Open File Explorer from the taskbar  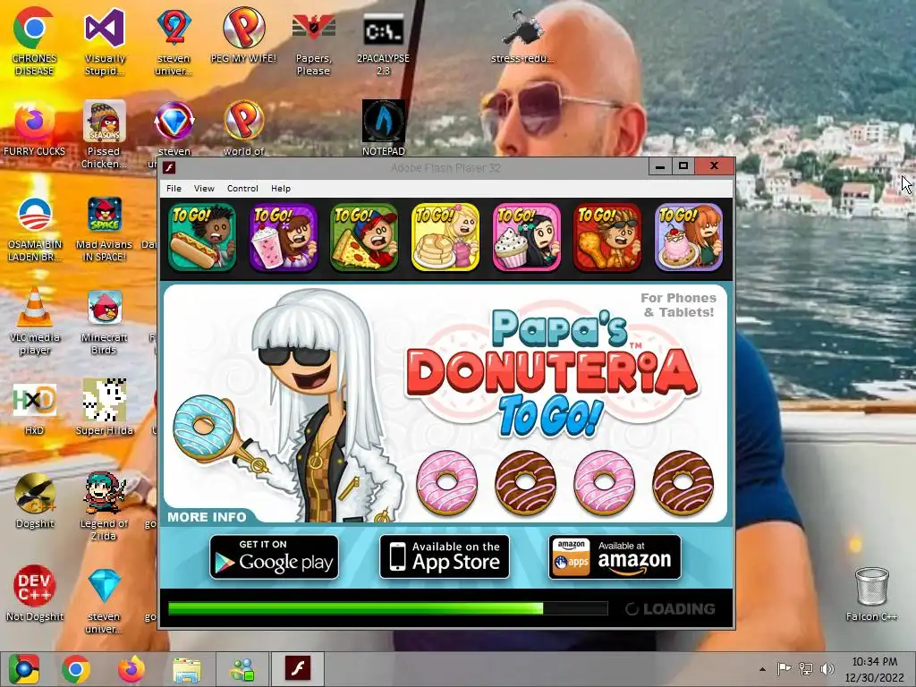tap(187, 669)
